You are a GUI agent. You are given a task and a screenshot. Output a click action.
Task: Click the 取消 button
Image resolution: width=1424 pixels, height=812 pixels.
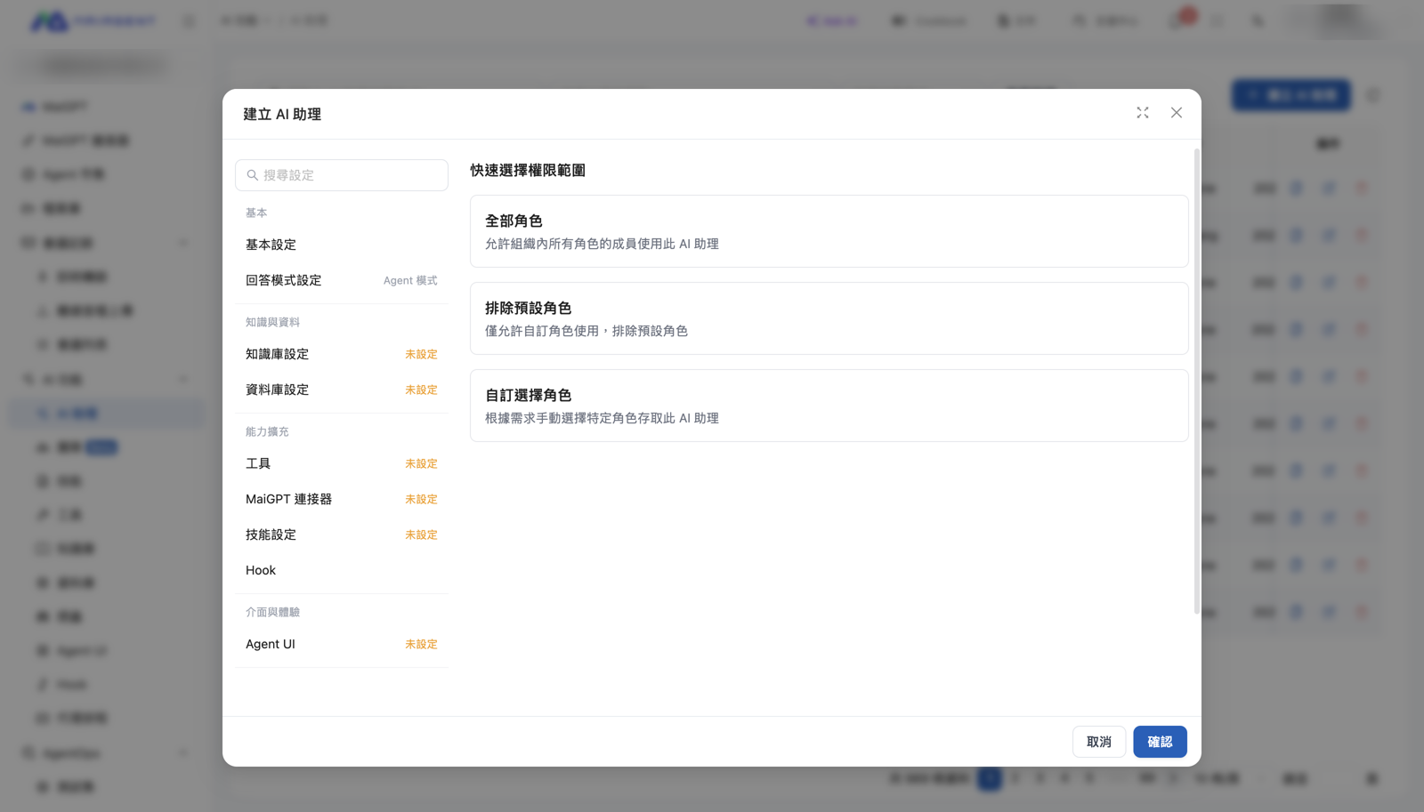(1099, 742)
